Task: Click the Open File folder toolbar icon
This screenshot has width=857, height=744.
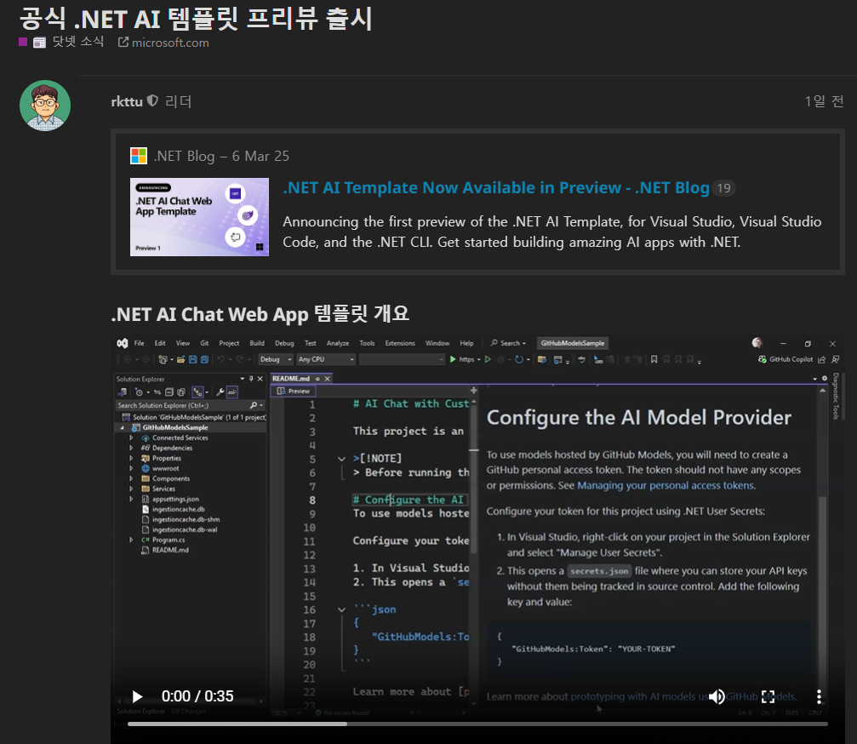Action: (180, 359)
